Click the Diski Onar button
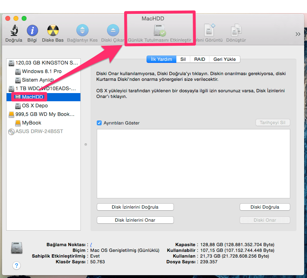307x278 pixels. (x=265, y=220)
